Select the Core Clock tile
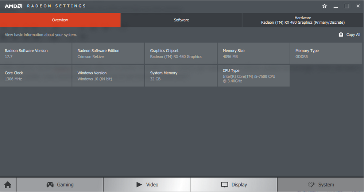This screenshot has height=192, width=364. tap(36, 76)
